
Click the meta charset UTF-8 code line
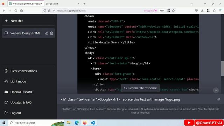(x=106, y=21)
